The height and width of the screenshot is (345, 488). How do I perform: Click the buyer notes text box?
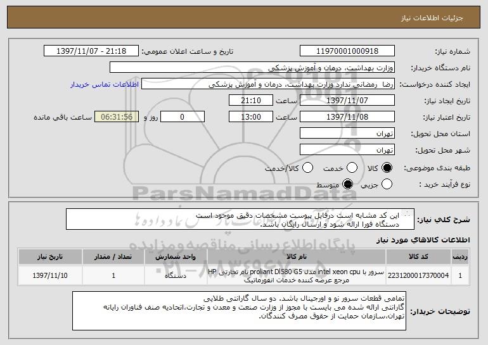239,311
